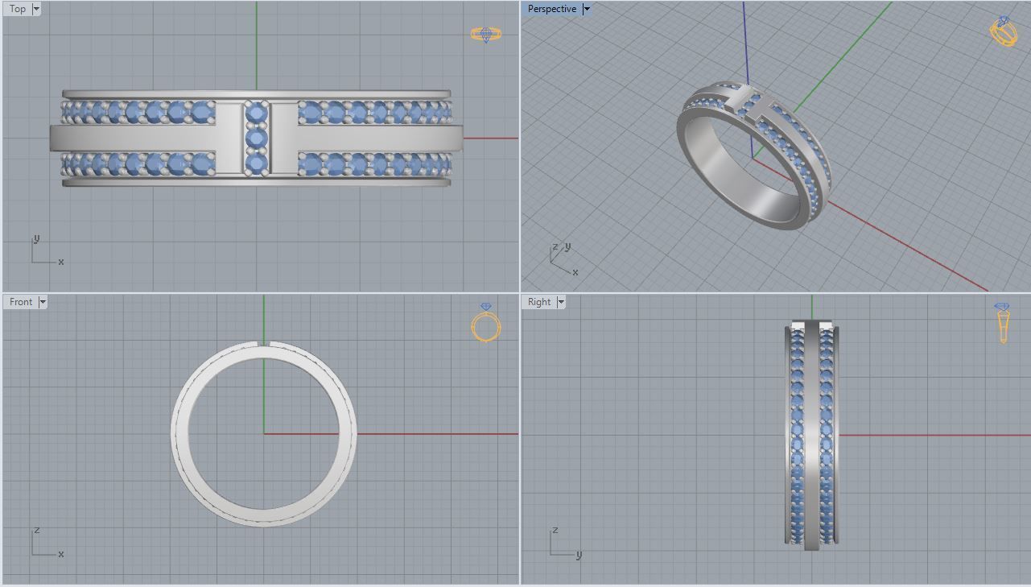This screenshot has width=1031, height=587.
Task: Click the Perspective viewport title label
Action: click(551, 9)
